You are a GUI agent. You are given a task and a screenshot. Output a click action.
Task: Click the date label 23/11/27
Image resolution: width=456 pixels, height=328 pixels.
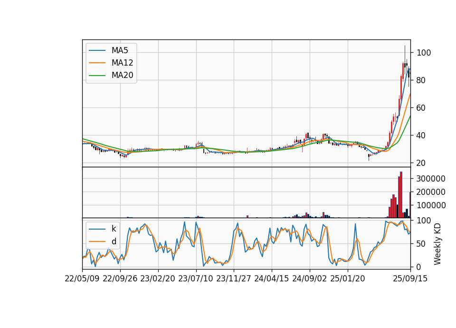pos(234,279)
